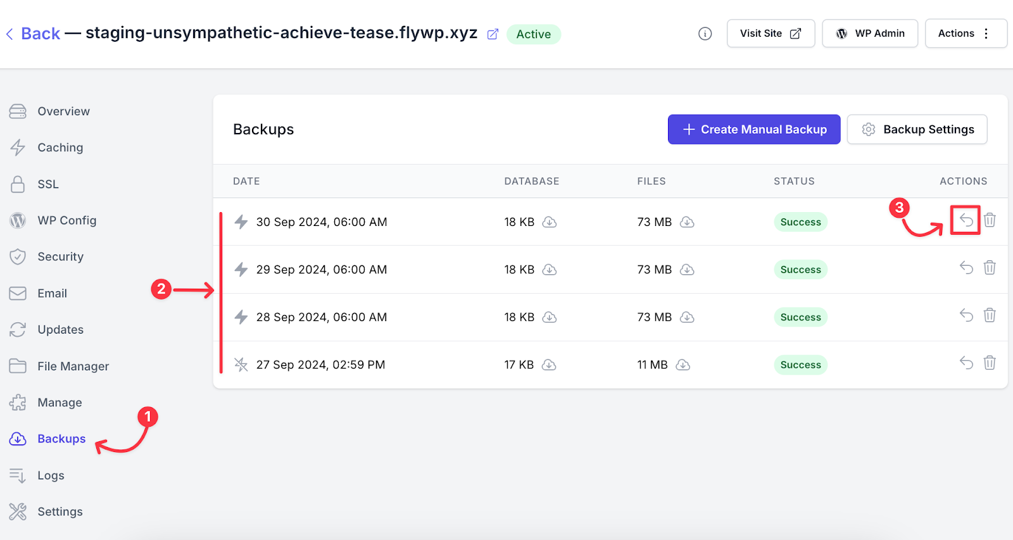
Task: Click the Email envelope icon in sidebar
Action: pyautogui.click(x=18, y=293)
